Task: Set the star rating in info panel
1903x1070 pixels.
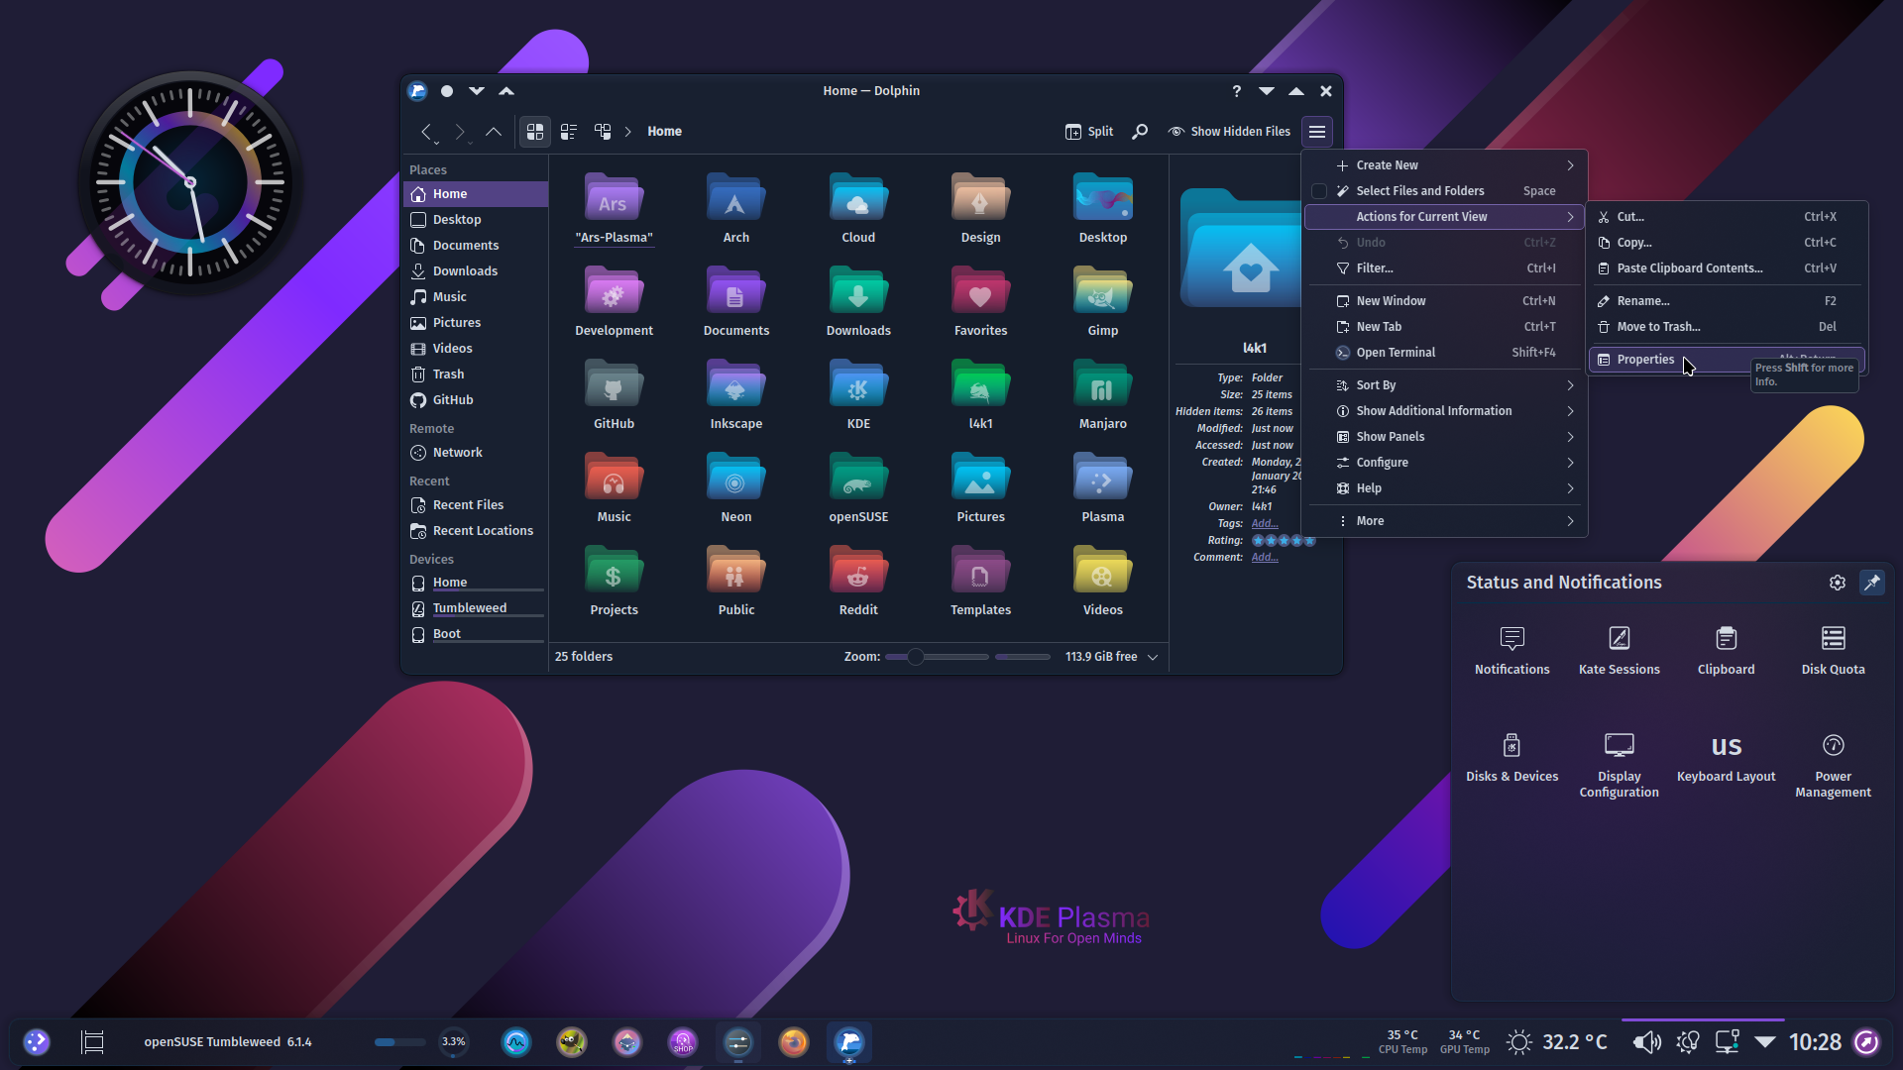Action: pyautogui.click(x=1284, y=541)
